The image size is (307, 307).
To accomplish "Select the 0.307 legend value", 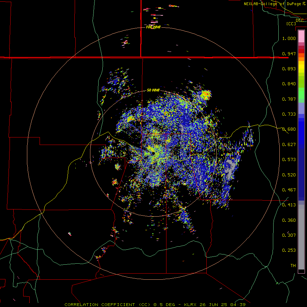I will click(289, 235).
